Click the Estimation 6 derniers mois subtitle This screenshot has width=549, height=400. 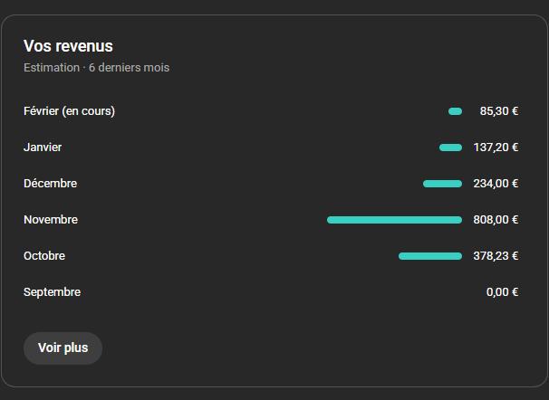click(x=96, y=68)
